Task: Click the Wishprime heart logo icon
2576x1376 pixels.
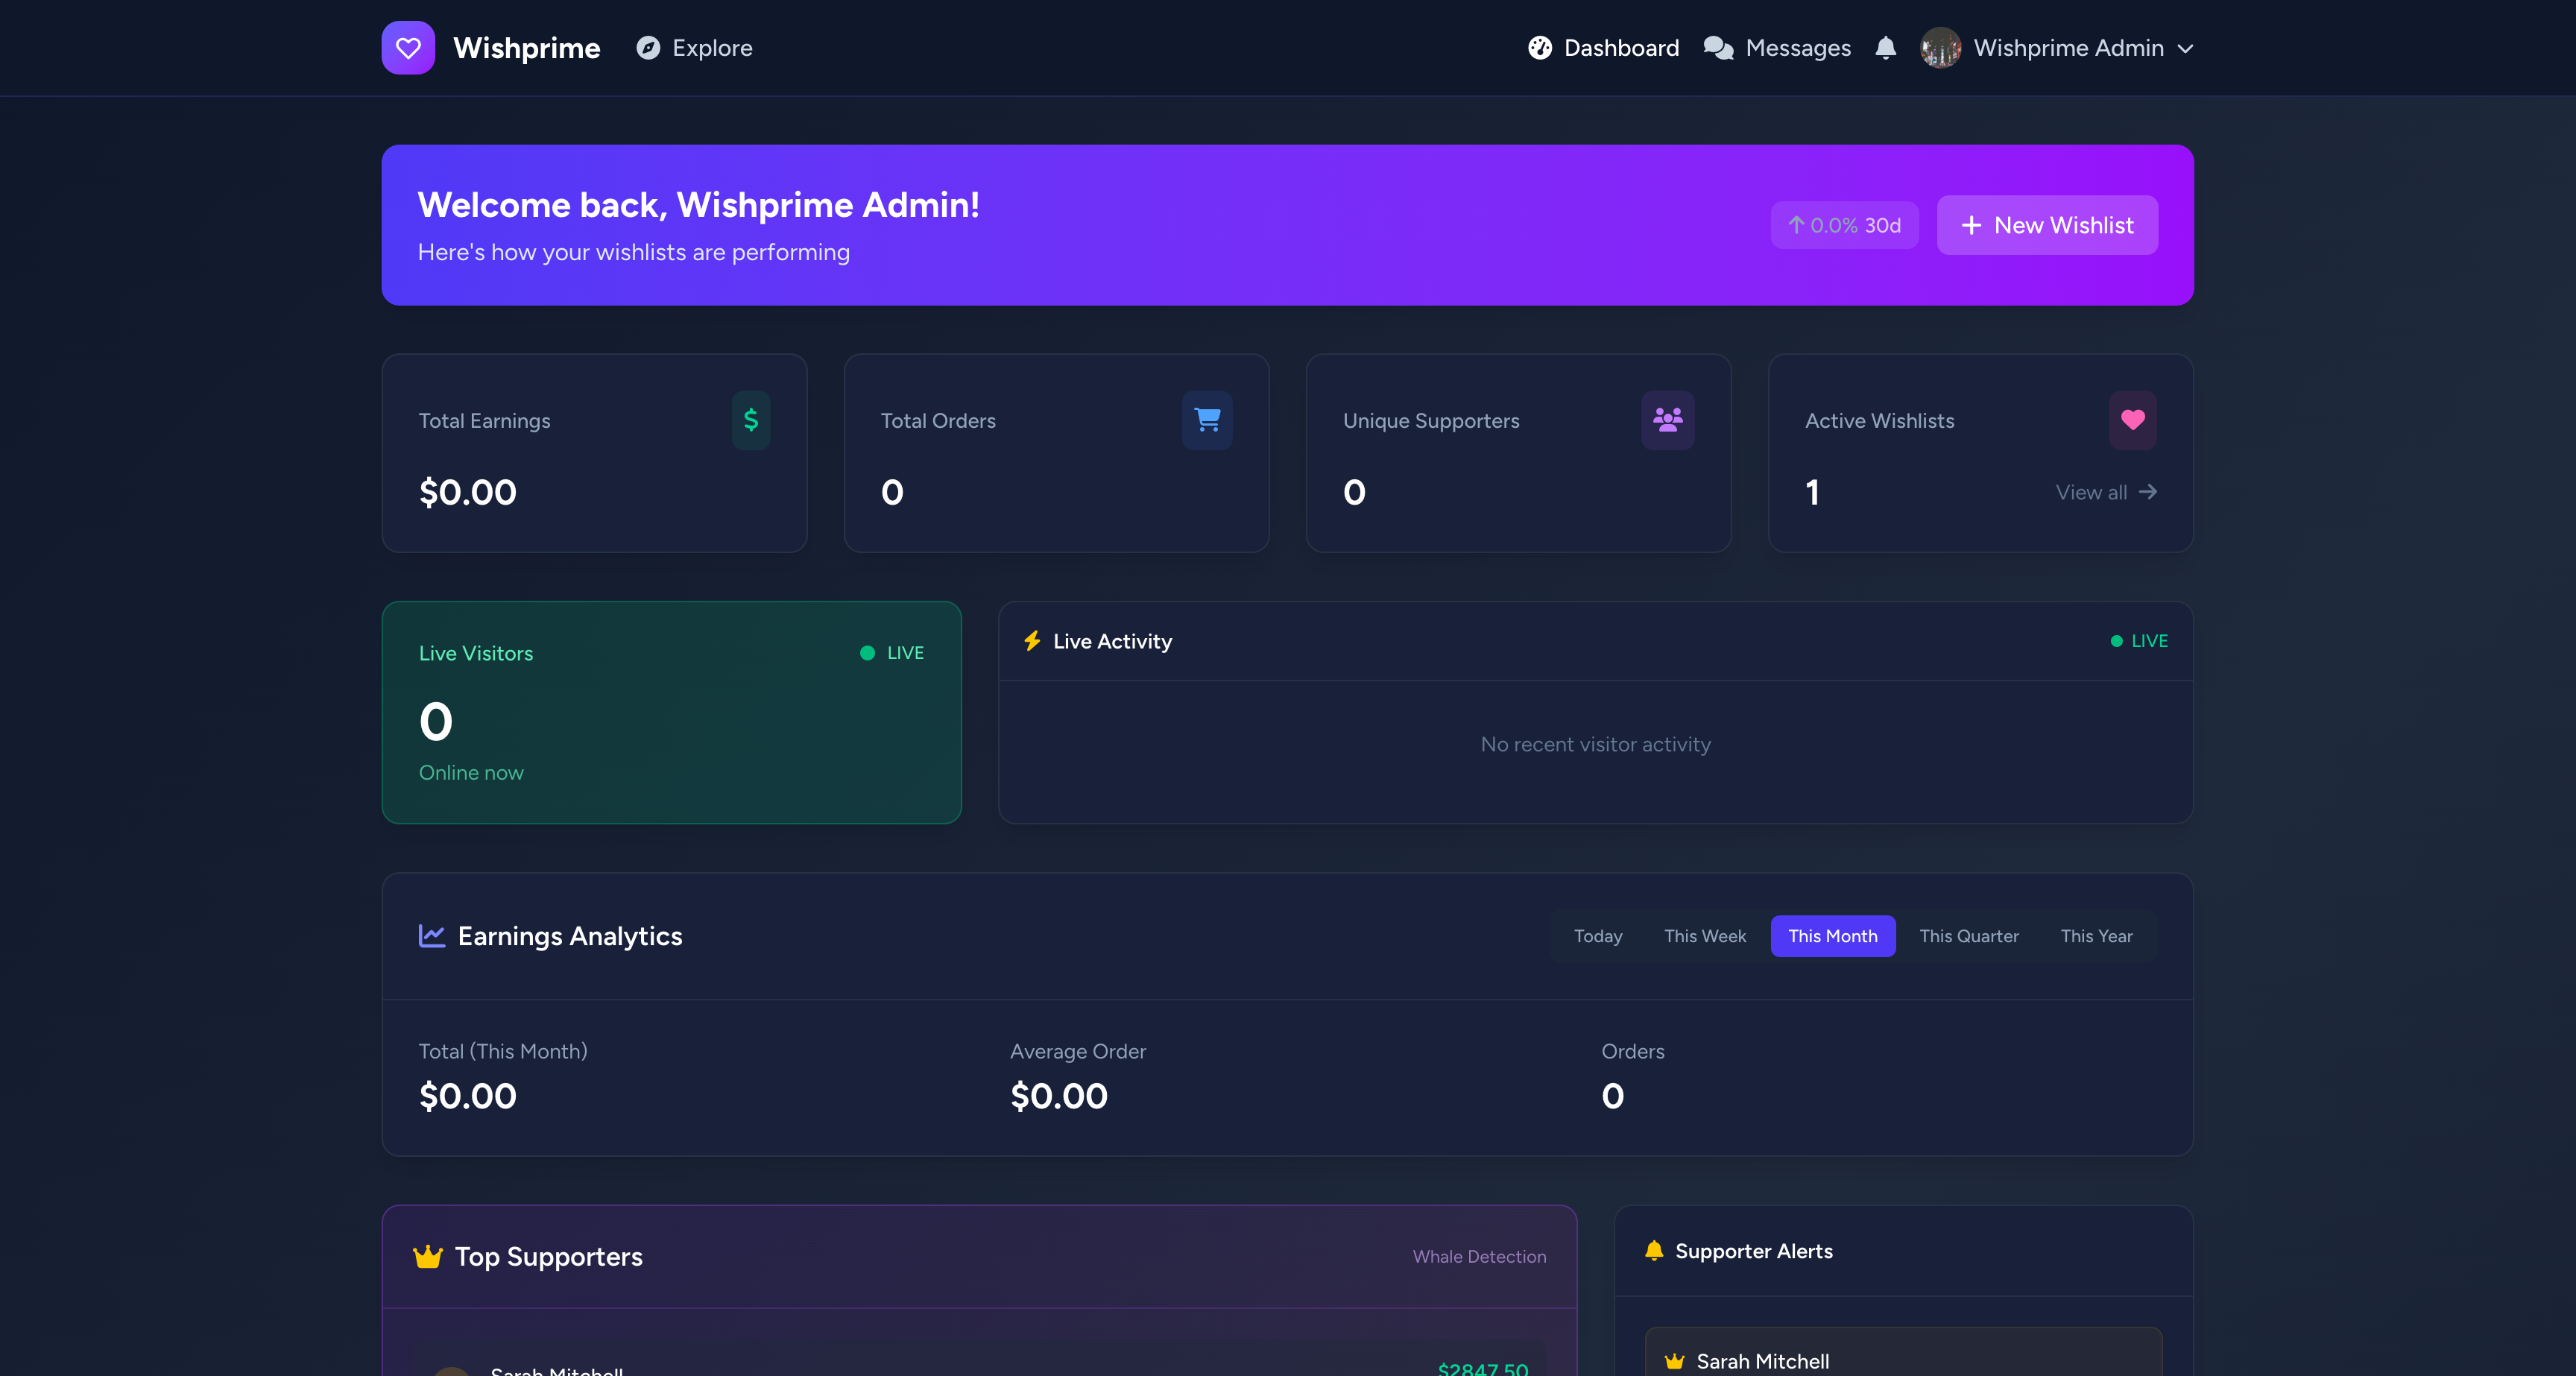Action: coord(408,47)
